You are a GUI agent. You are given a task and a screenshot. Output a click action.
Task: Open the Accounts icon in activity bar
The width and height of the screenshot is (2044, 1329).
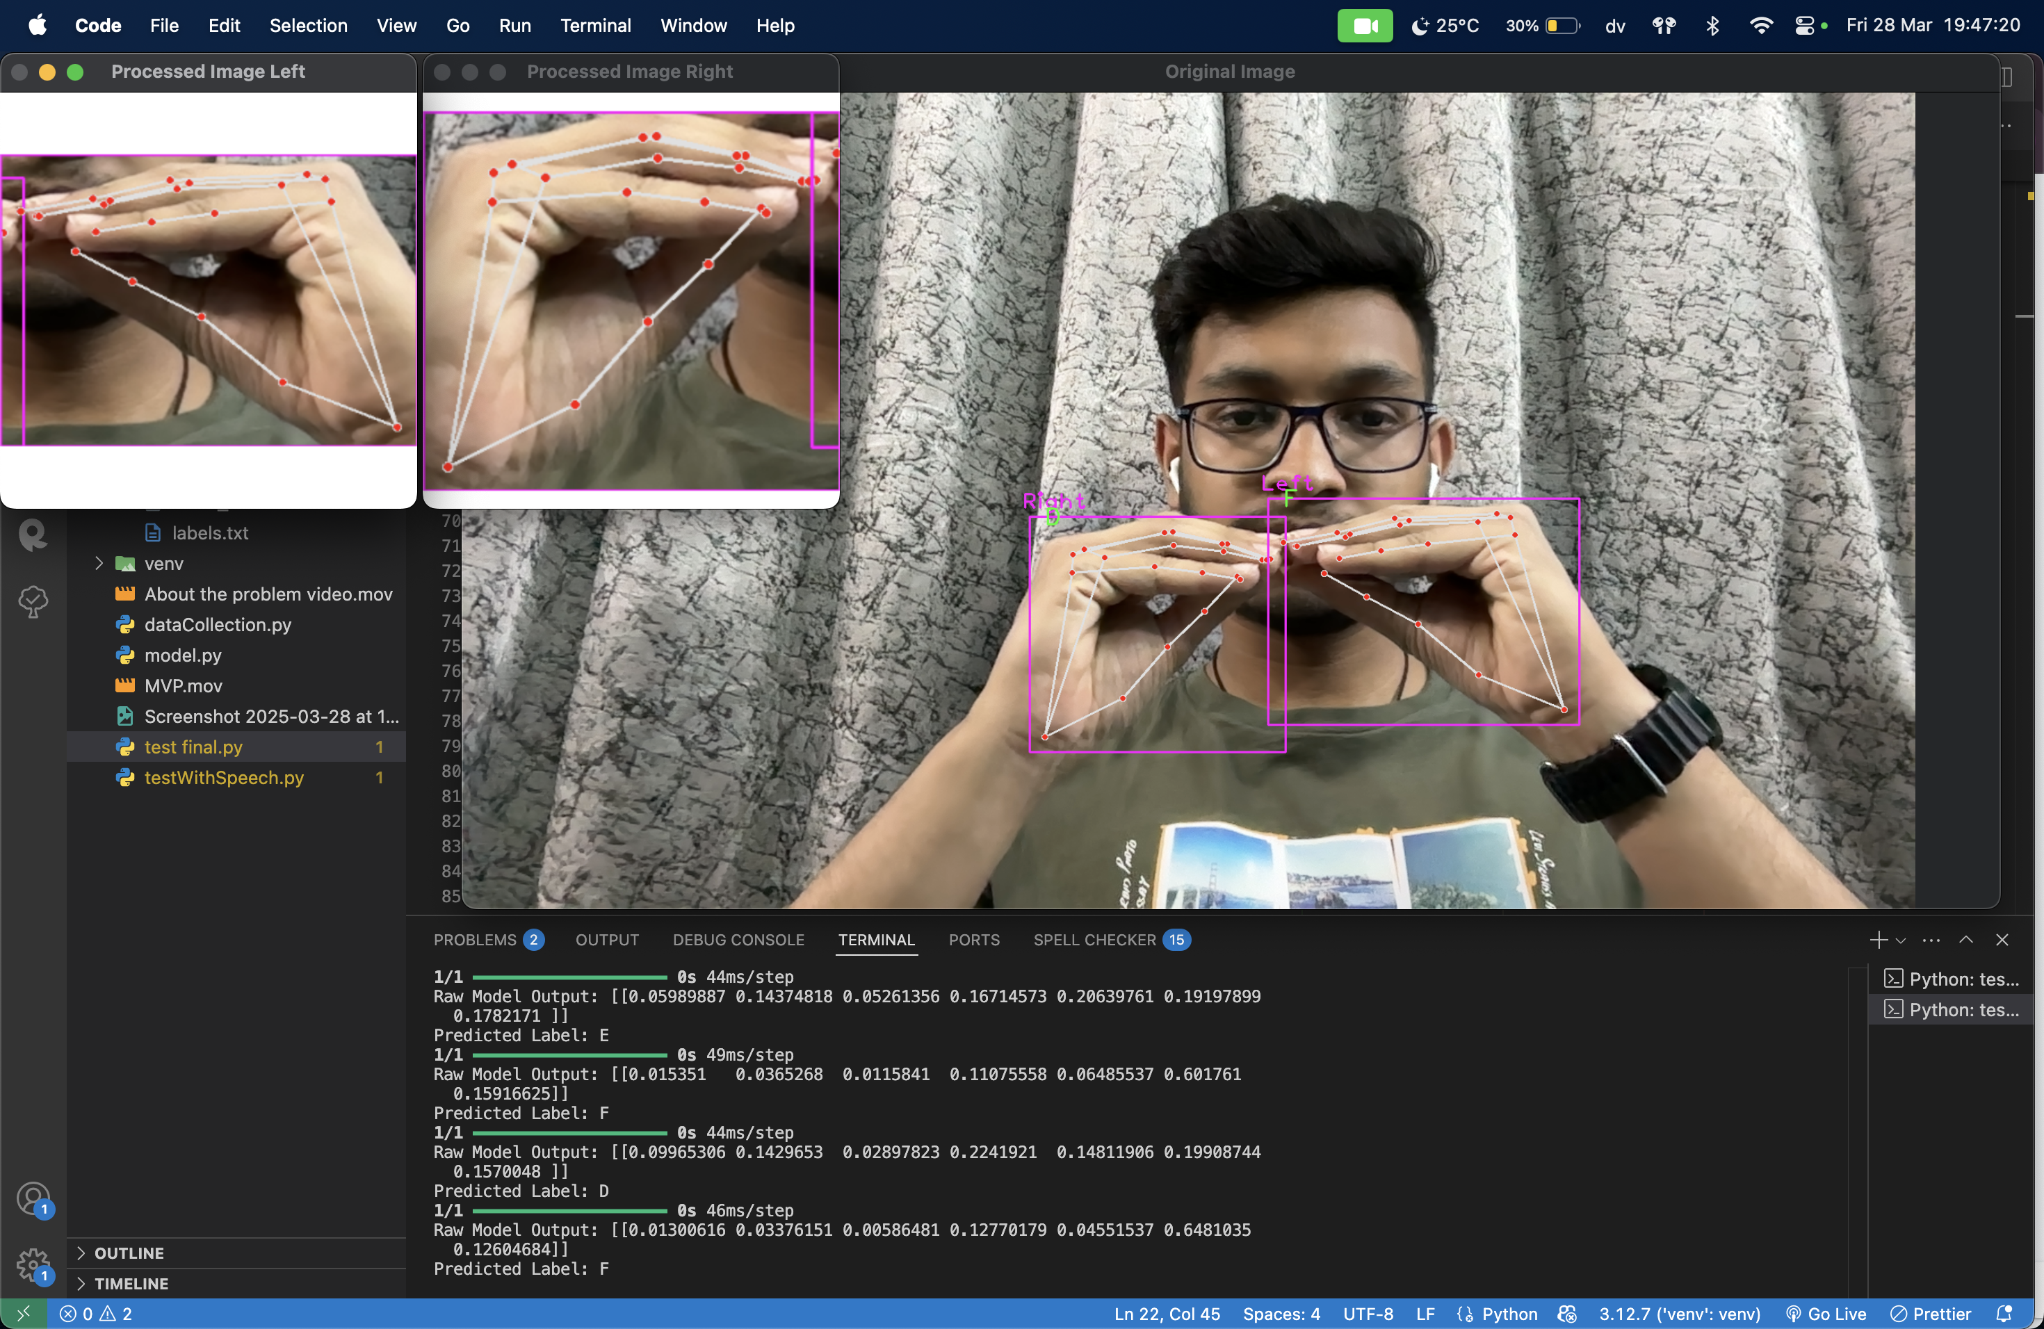[x=33, y=1197]
